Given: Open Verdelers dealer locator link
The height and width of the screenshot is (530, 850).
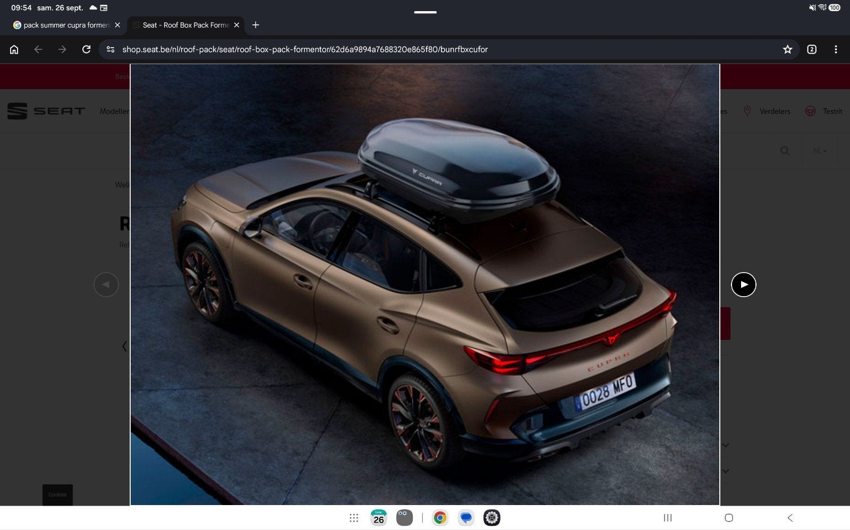Looking at the screenshot, I should coord(767,111).
